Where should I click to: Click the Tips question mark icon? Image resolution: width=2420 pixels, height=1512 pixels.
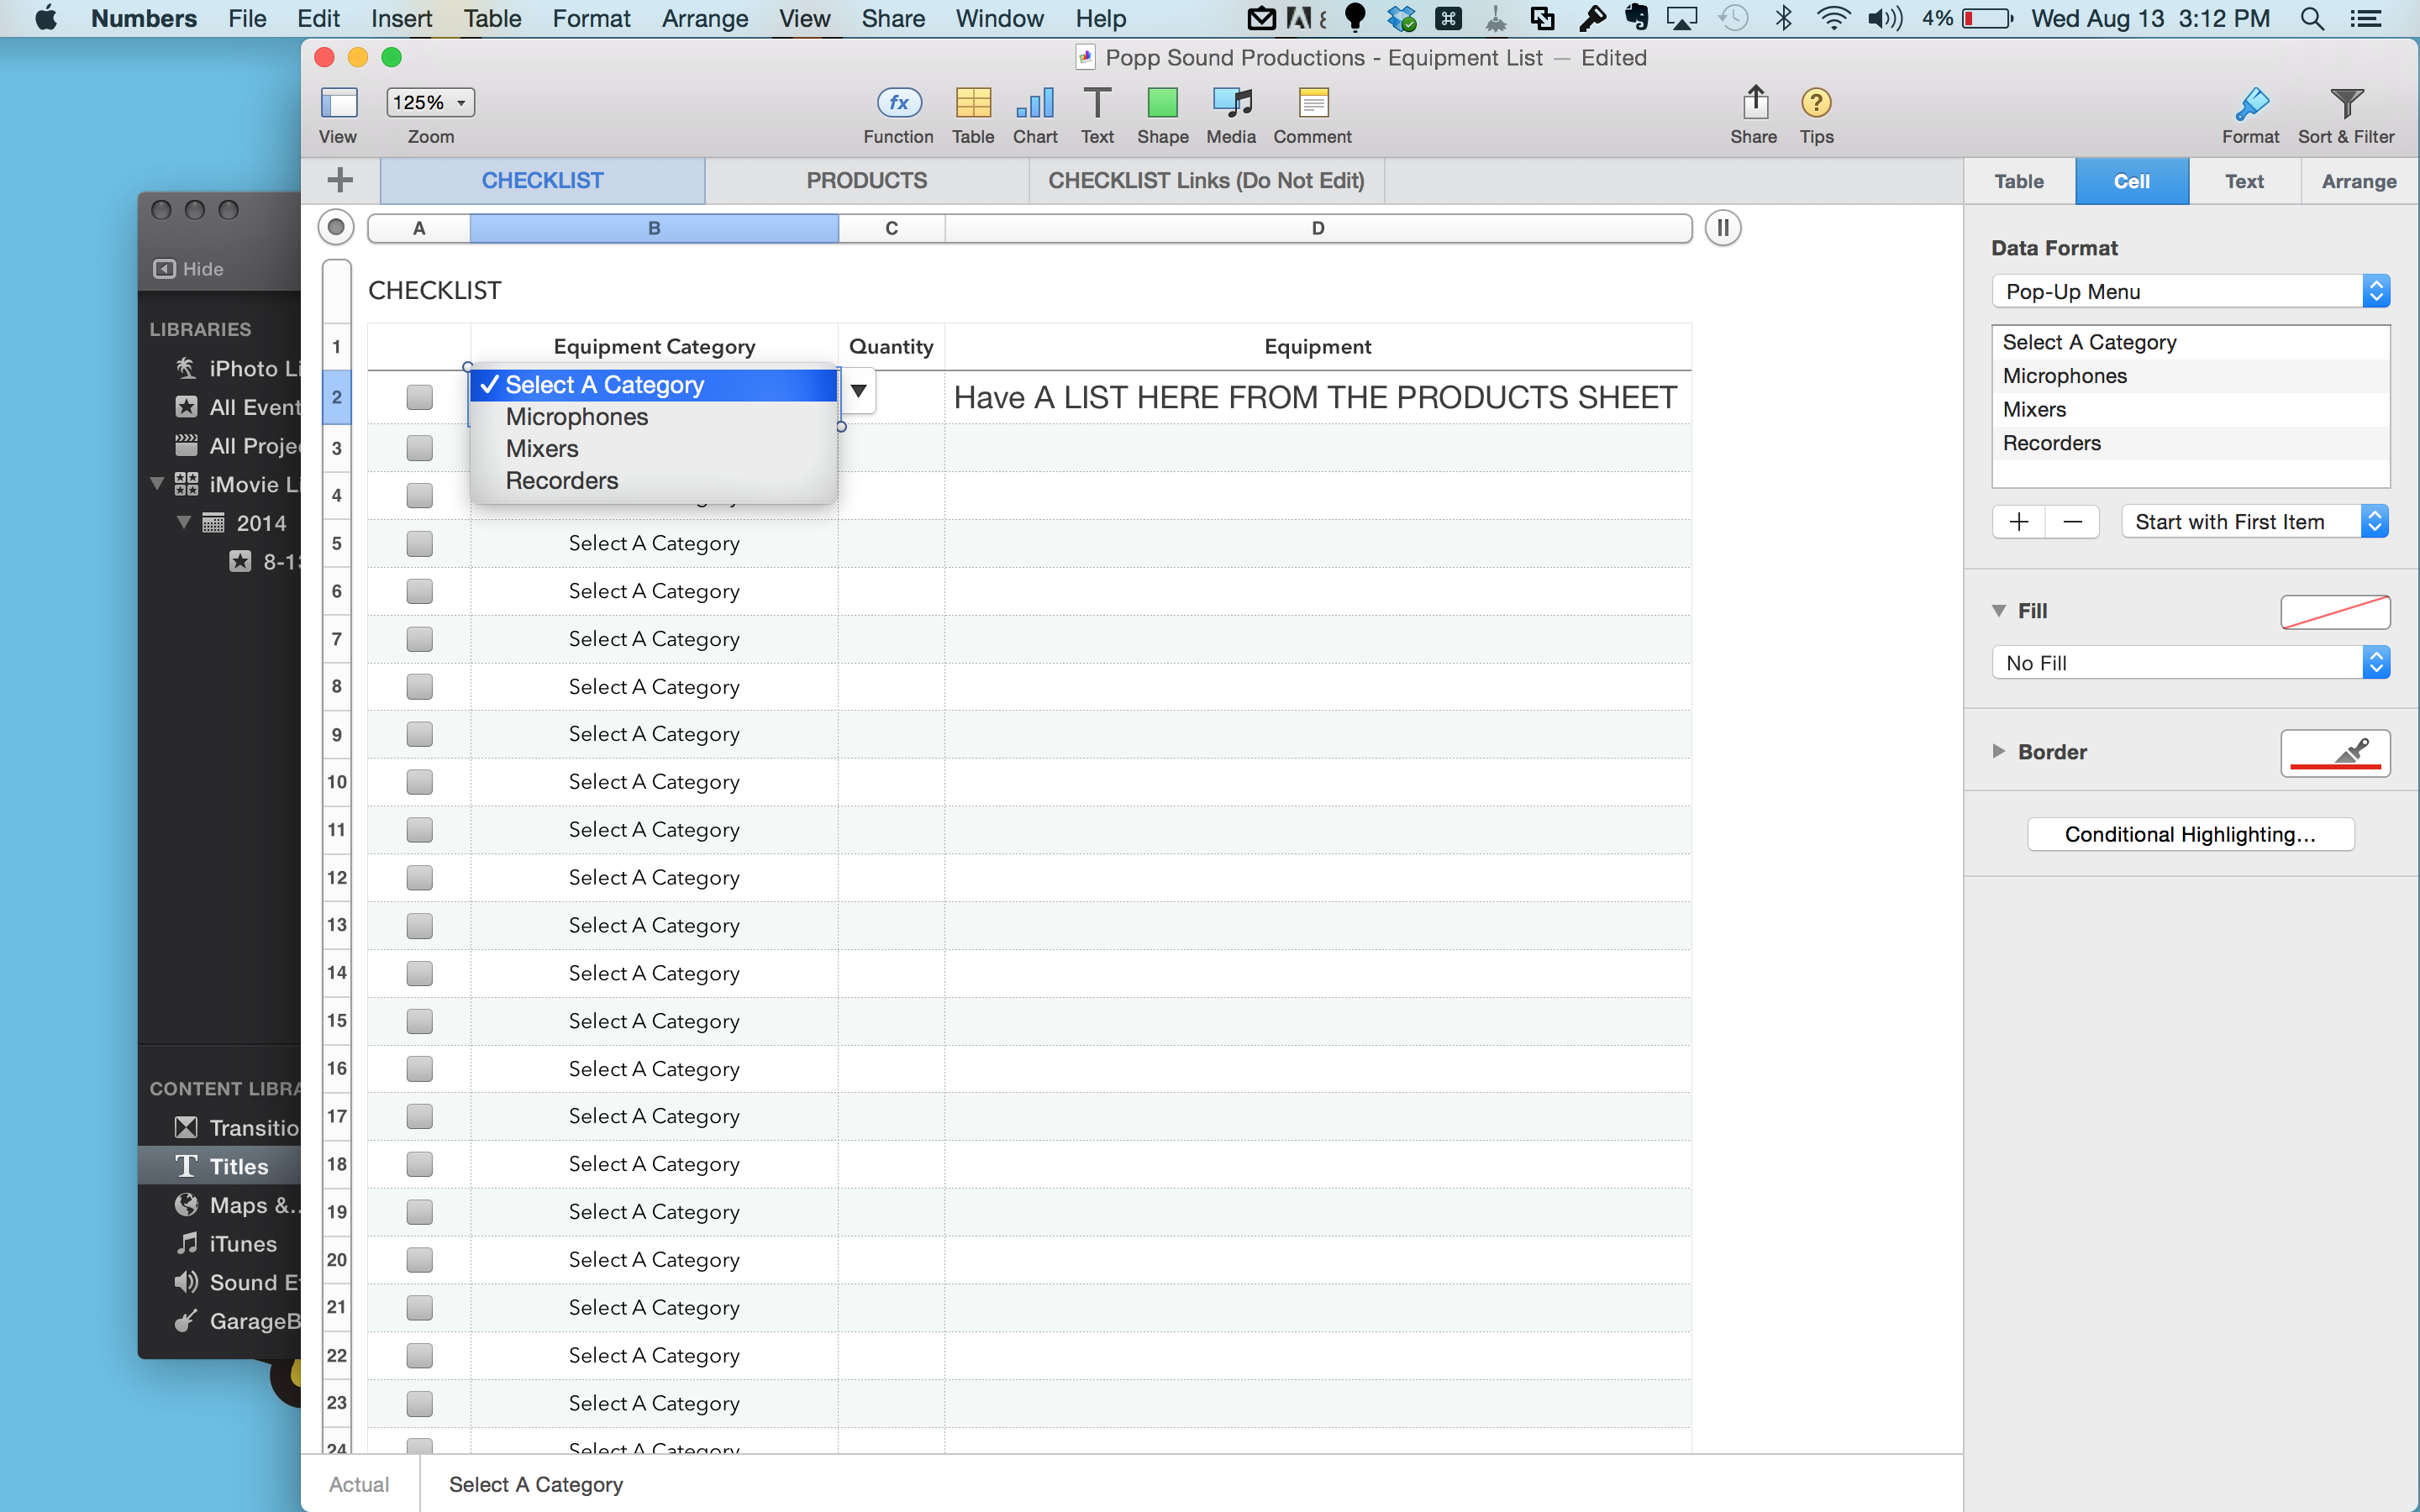1816,103
